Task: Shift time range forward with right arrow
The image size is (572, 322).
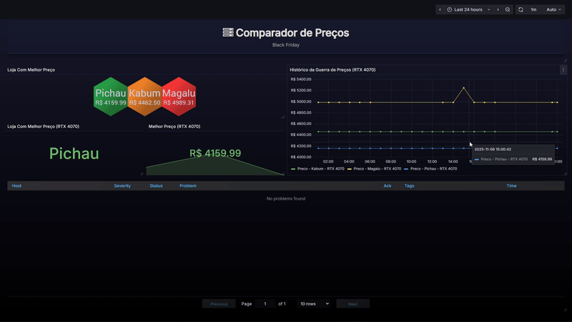Action: (x=498, y=9)
